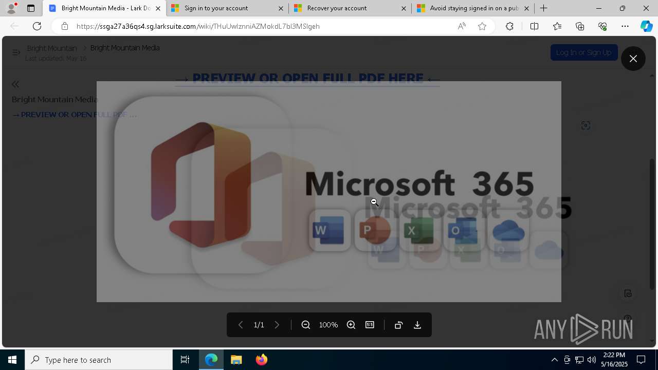The width and height of the screenshot is (658, 370).
Task: Open browser Extensions icon
Action: click(509, 26)
